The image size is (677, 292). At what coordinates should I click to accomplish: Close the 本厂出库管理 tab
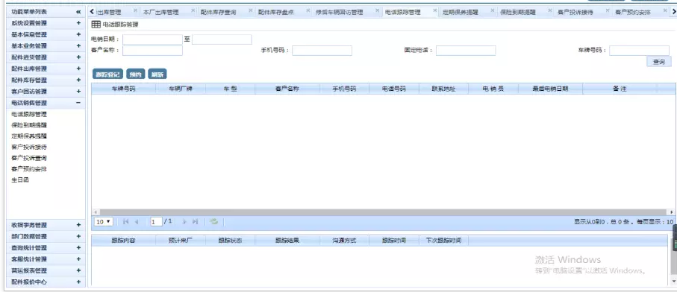193,10
